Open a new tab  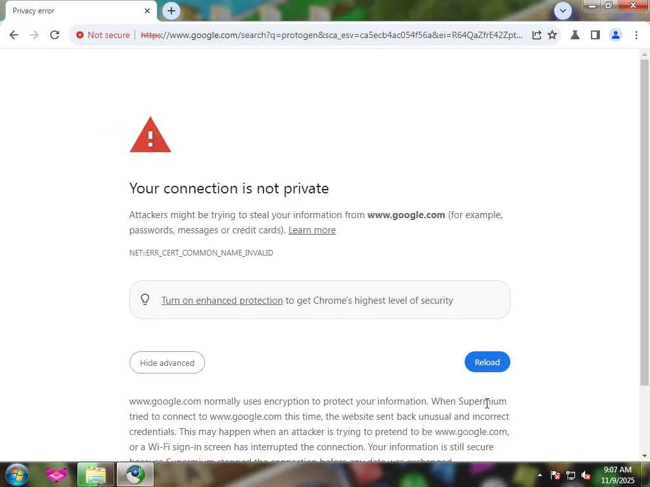tap(171, 11)
